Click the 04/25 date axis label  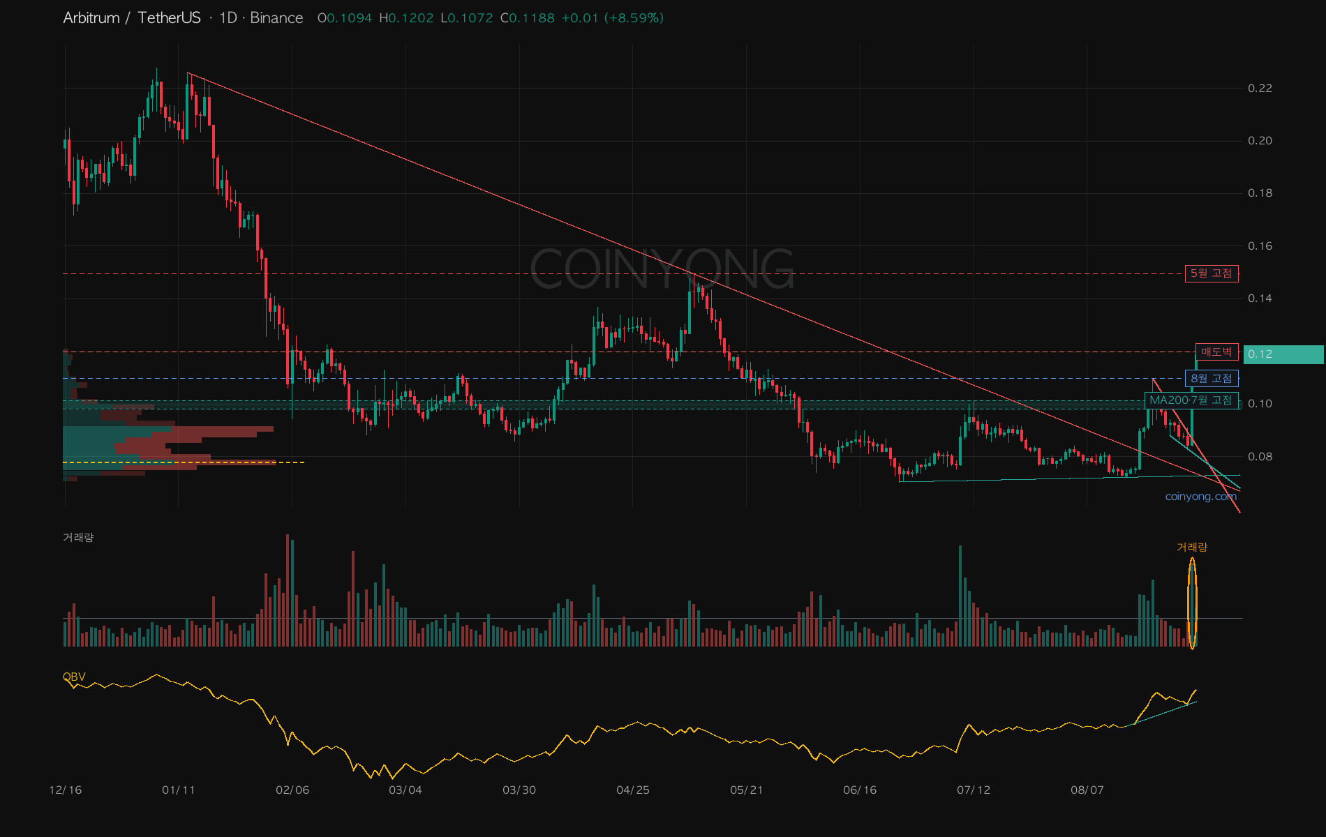(633, 790)
